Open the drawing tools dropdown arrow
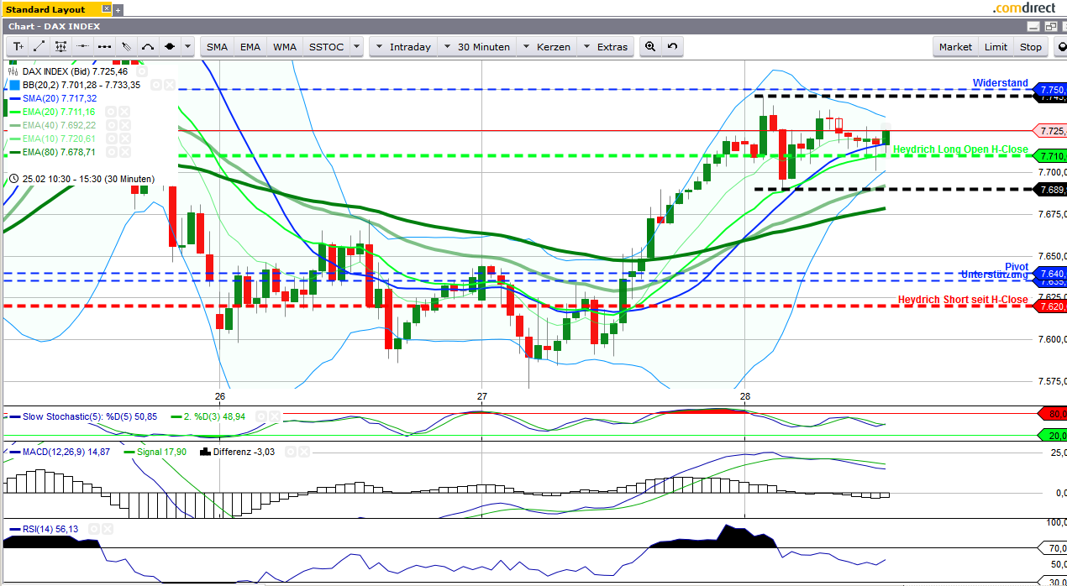Image resolution: width=1067 pixels, height=586 pixels. click(187, 46)
